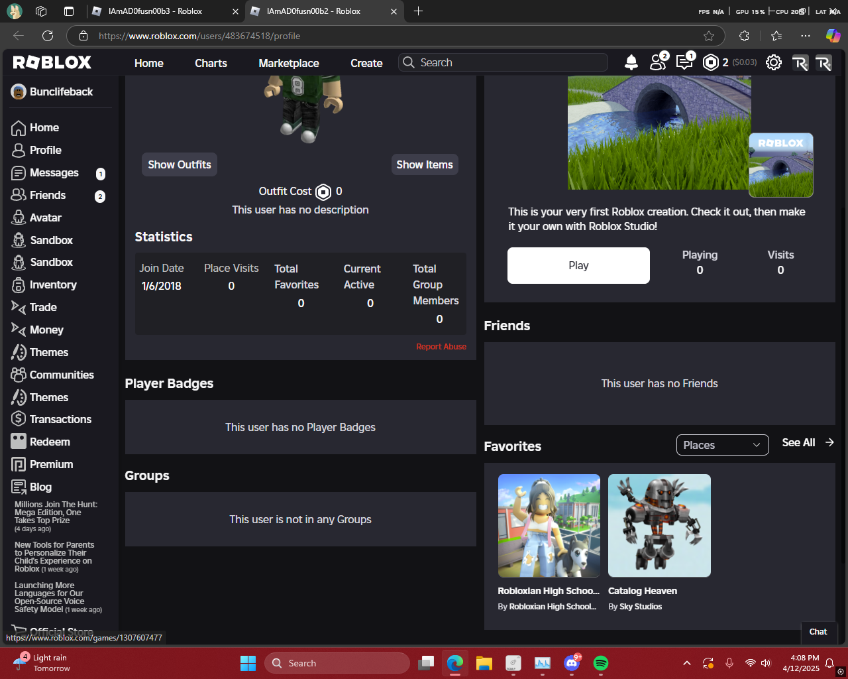Open the New Tools for Parents blog post
This screenshot has width=848, height=679.
(x=54, y=557)
